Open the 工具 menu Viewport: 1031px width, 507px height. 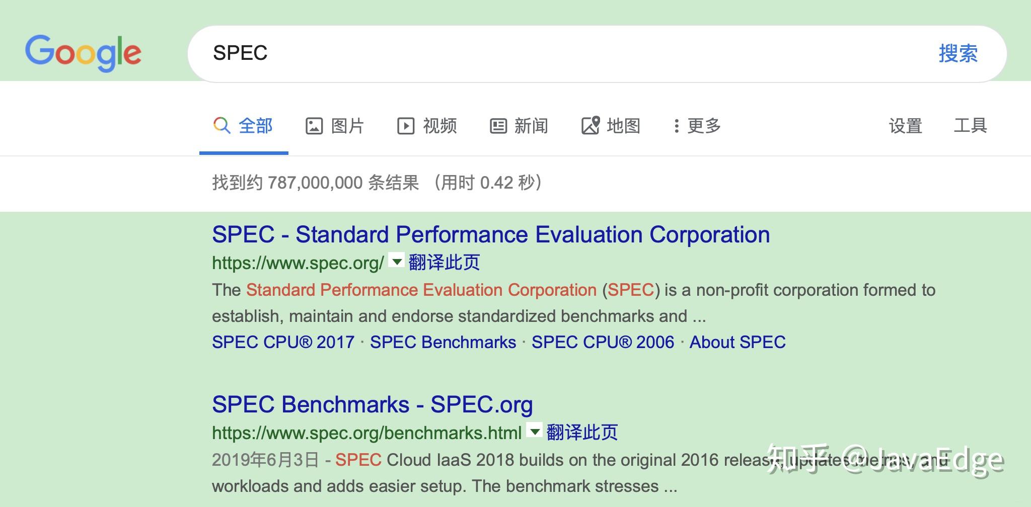(x=970, y=126)
